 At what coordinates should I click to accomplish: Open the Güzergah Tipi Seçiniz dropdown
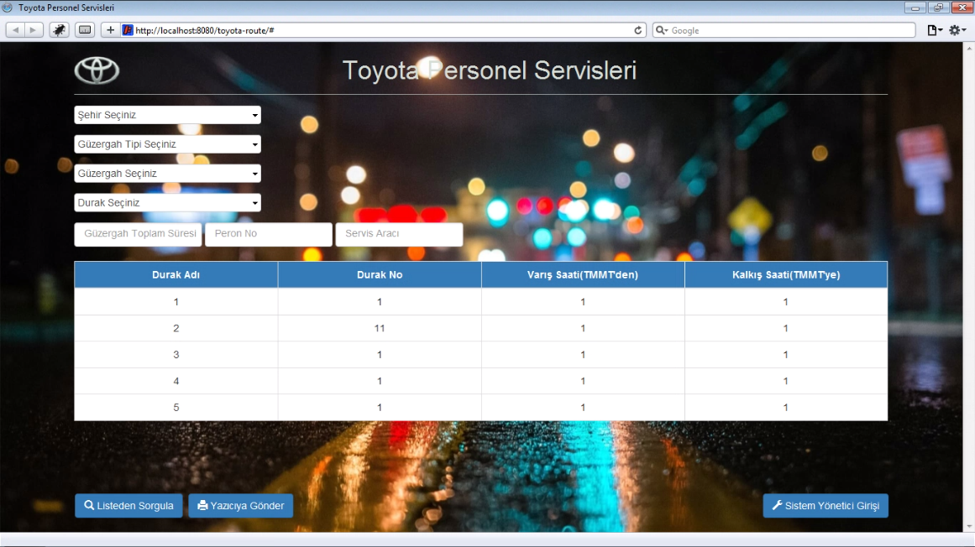[x=167, y=144]
